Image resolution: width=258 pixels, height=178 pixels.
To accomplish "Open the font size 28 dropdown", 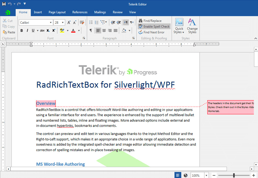I will [62, 22].
